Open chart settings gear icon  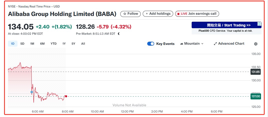pyautogui.click(x=256, y=44)
